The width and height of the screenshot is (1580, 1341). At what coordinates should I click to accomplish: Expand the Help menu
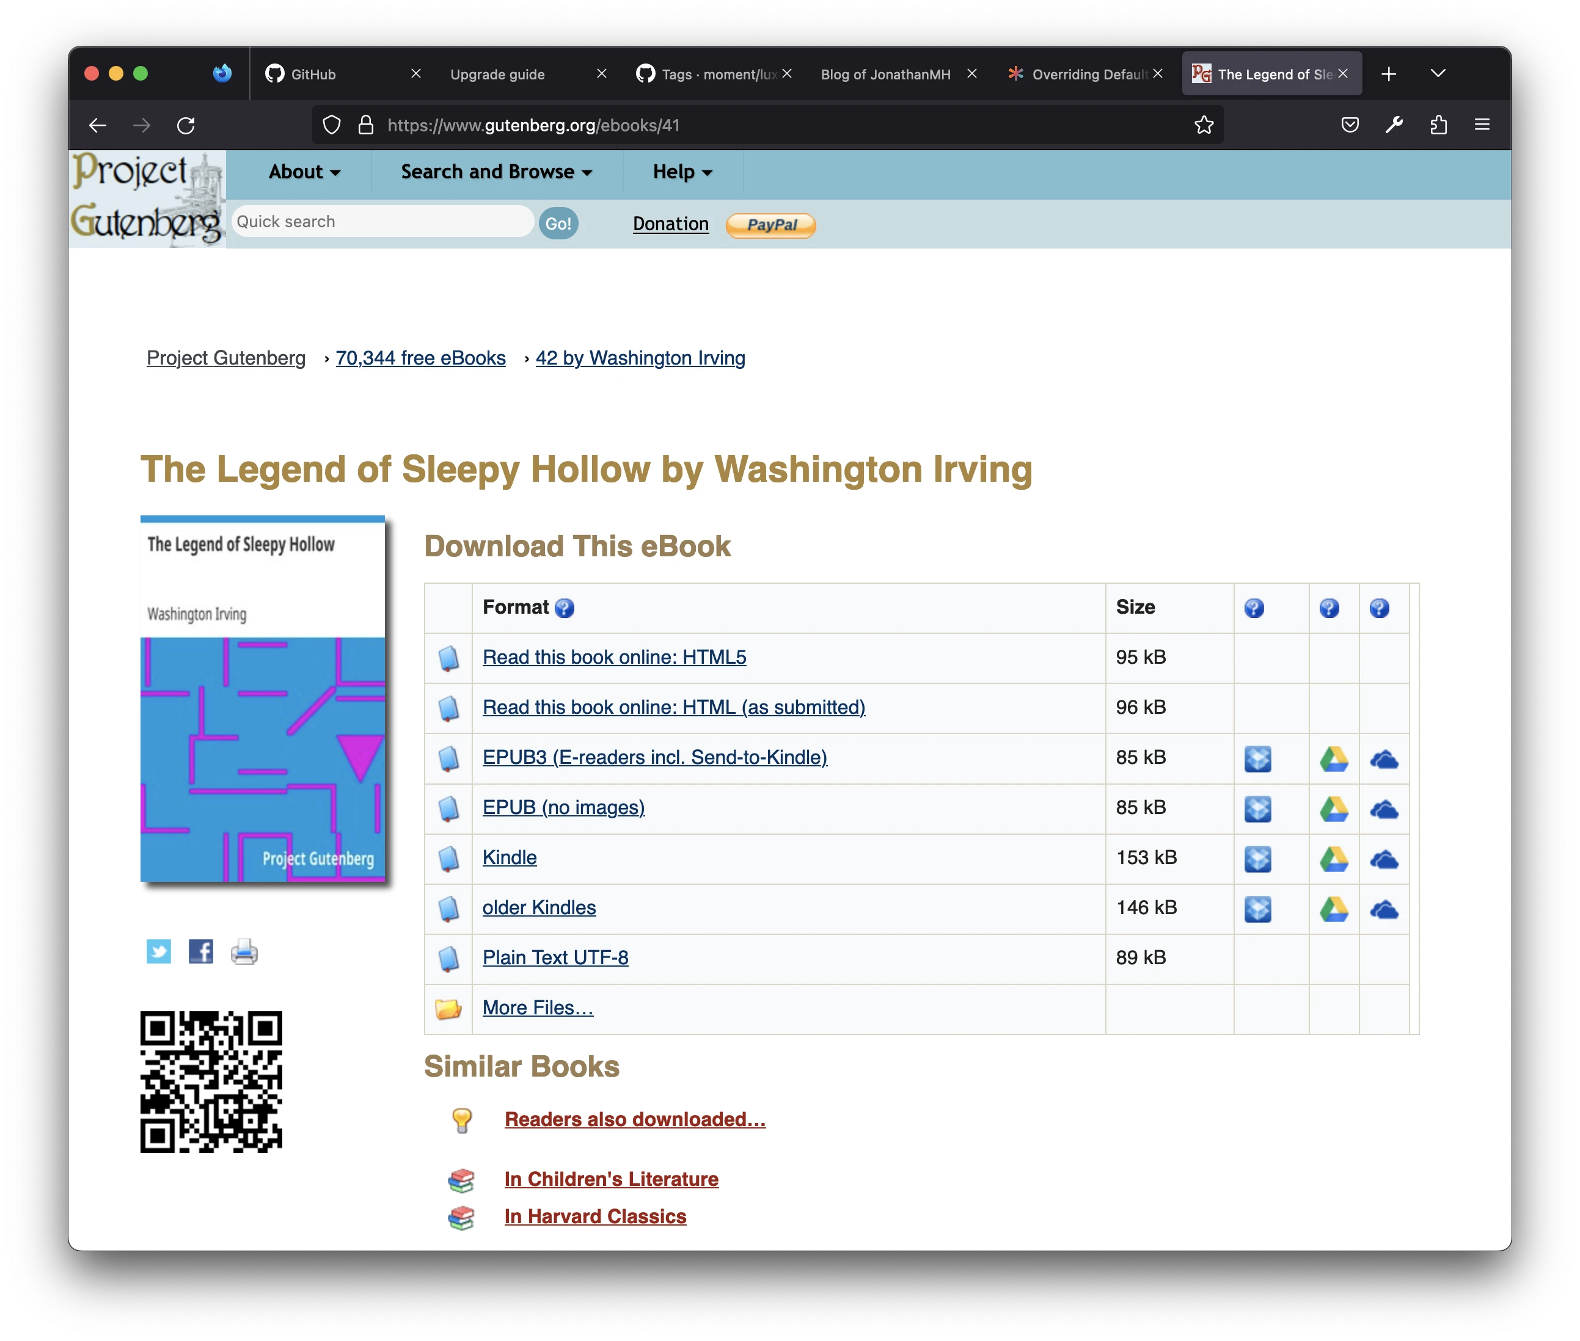point(682,173)
